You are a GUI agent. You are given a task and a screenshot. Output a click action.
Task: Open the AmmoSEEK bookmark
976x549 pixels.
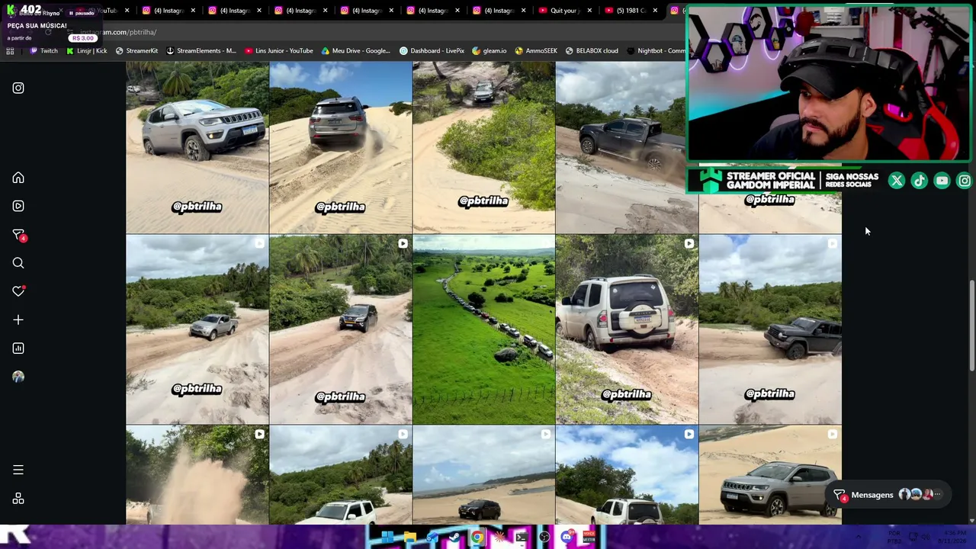tap(536, 51)
